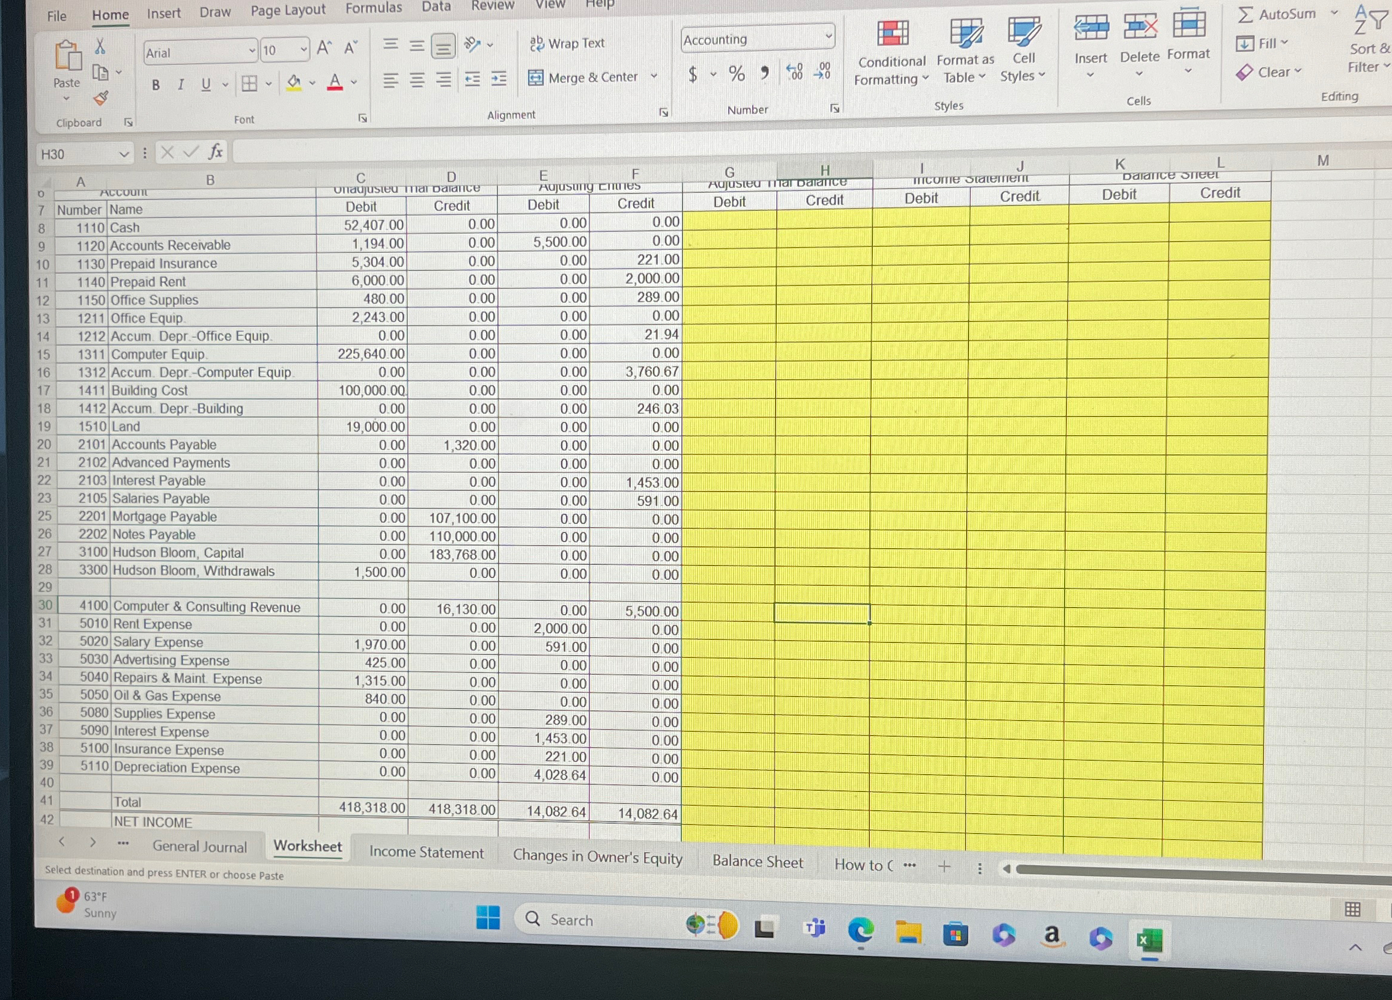Open Excel from the Windows taskbar
This screenshot has width=1392, height=1000.
pos(1149,941)
